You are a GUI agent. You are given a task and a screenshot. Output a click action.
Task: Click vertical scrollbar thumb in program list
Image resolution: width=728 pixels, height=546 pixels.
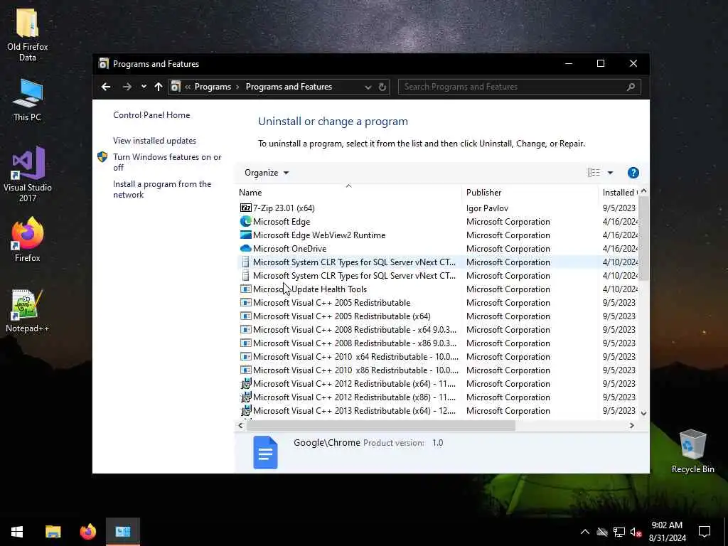tap(643, 238)
